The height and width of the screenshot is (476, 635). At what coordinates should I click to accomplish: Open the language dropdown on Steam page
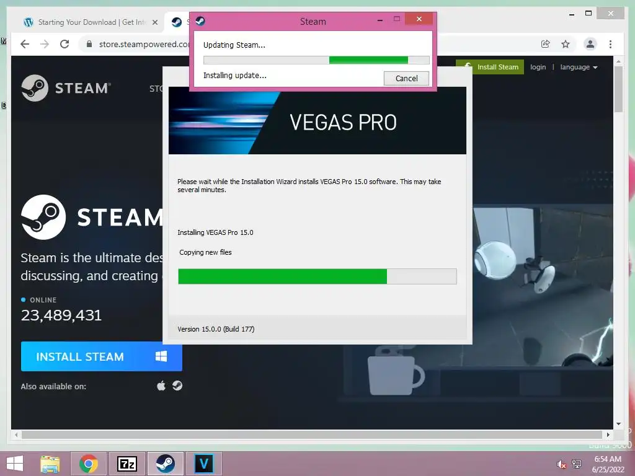tap(579, 67)
